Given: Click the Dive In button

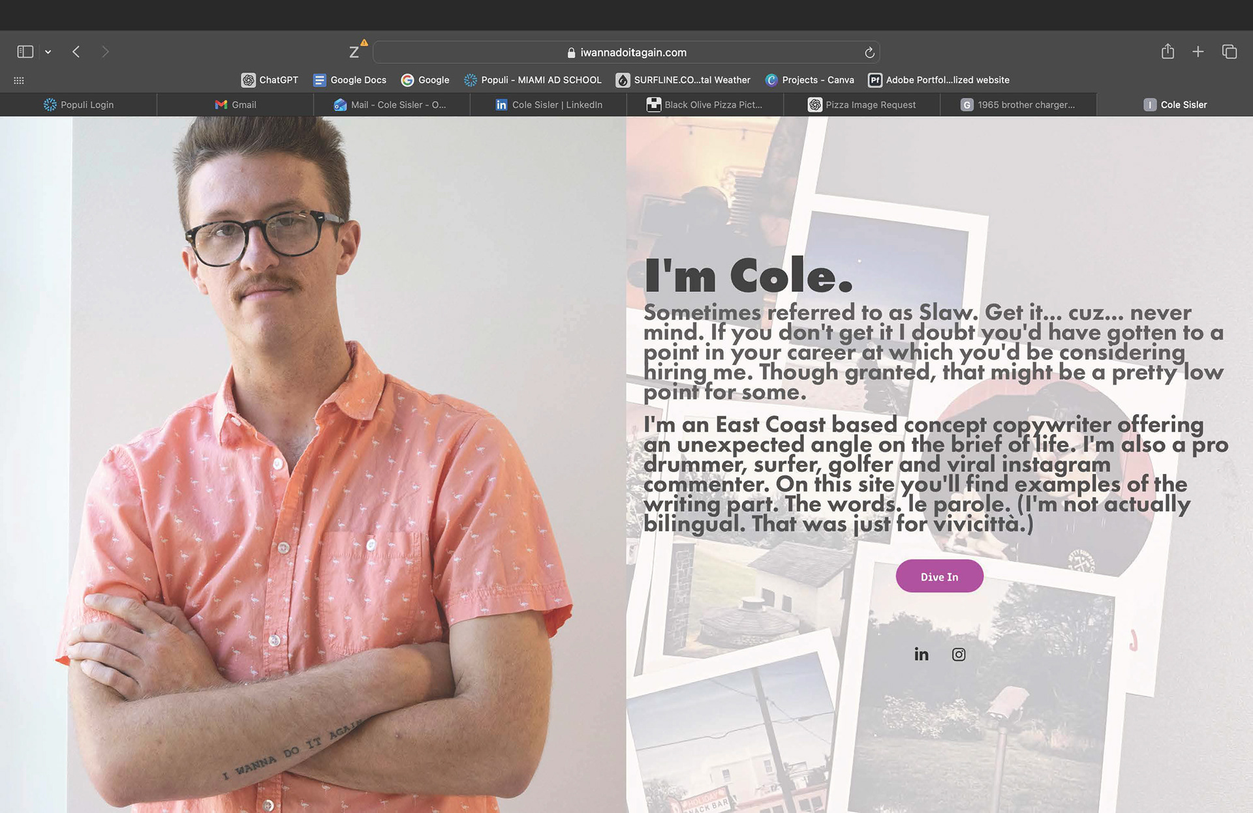Looking at the screenshot, I should pos(939,576).
